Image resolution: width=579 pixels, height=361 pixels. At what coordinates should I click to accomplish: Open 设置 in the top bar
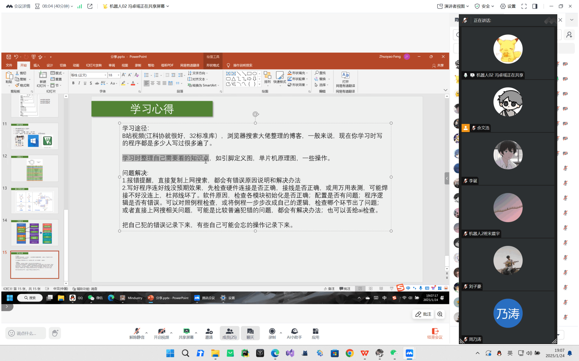[x=508, y=6]
